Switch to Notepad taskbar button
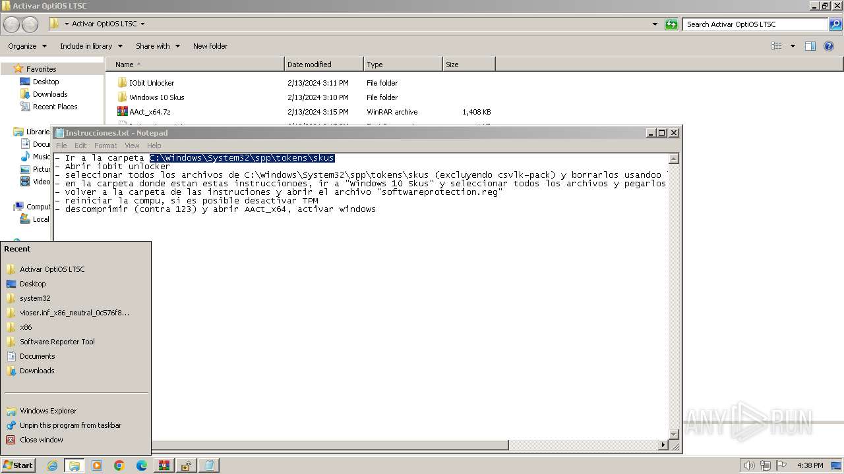 [x=209, y=465]
